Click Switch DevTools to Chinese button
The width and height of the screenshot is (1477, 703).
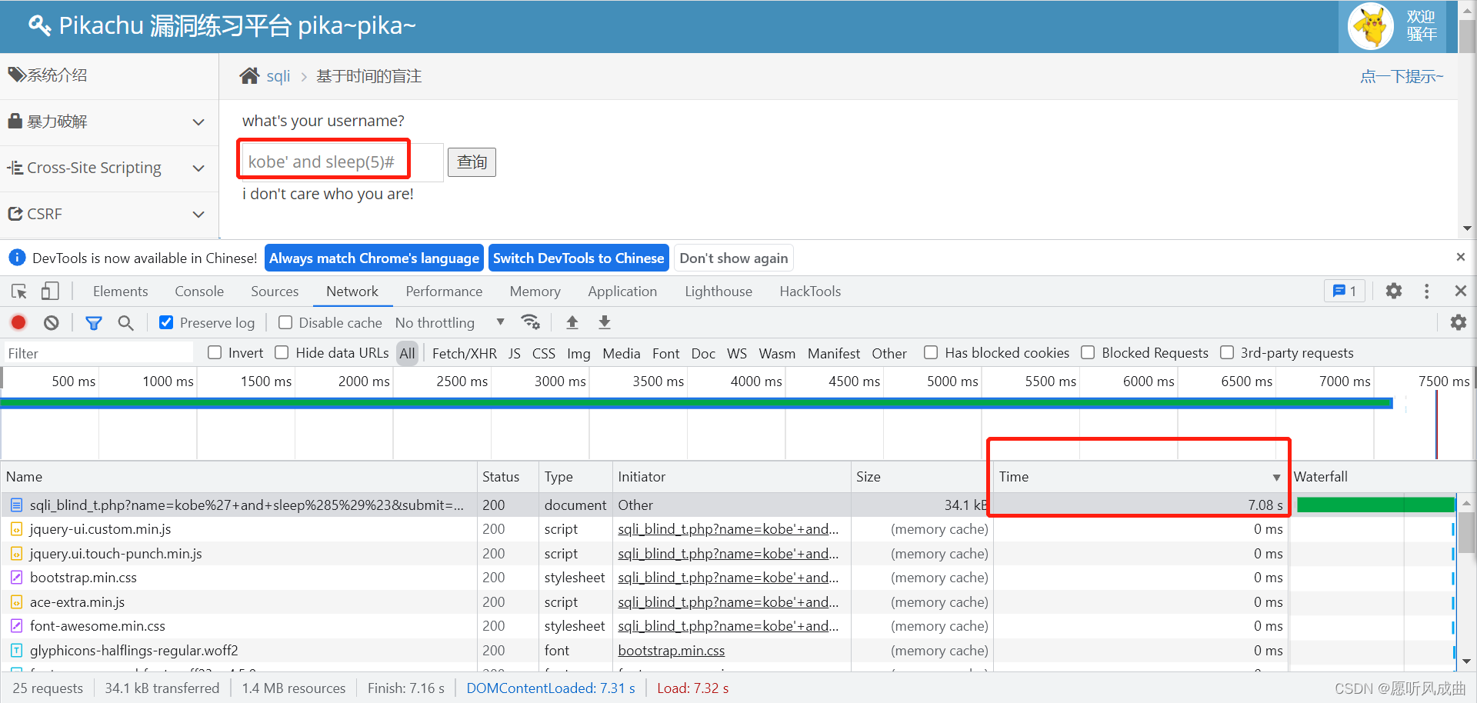pyautogui.click(x=578, y=258)
